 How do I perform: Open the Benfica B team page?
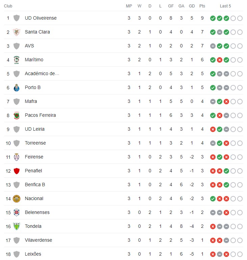(x=35, y=185)
